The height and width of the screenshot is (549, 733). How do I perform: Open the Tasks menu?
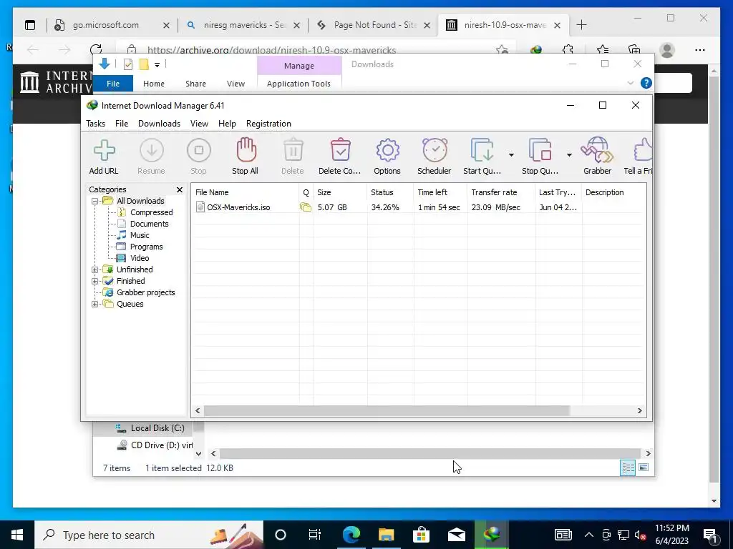(95, 123)
